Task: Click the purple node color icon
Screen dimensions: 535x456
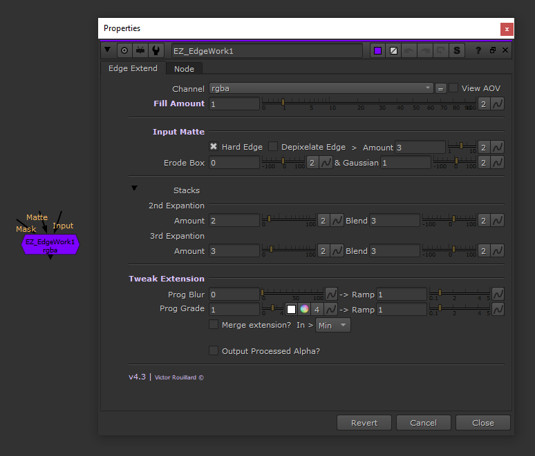Action: pyautogui.click(x=377, y=50)
